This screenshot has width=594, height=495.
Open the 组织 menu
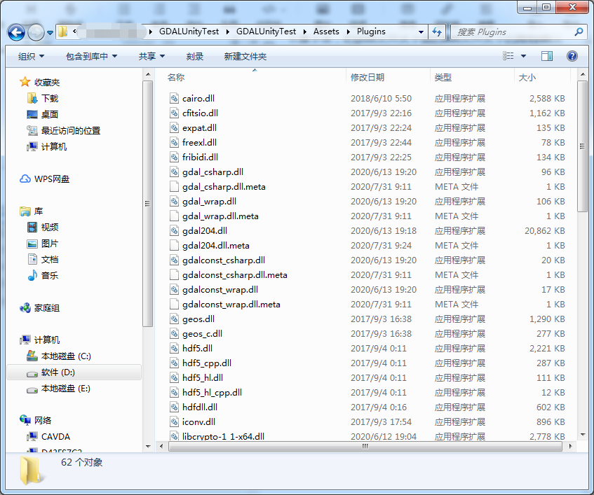click(31, 56)
